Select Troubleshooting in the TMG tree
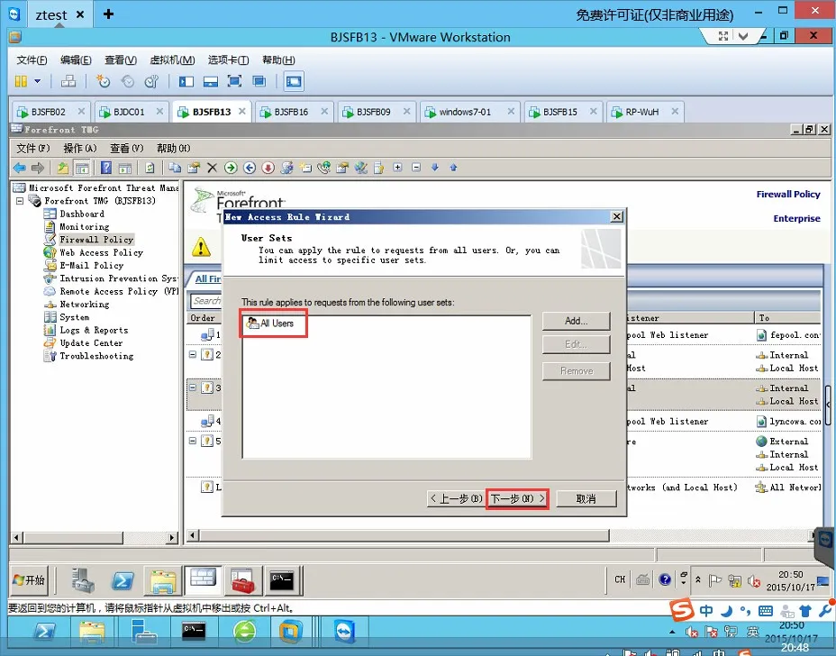This screenshot has width=836, height=656. [96, 356]
